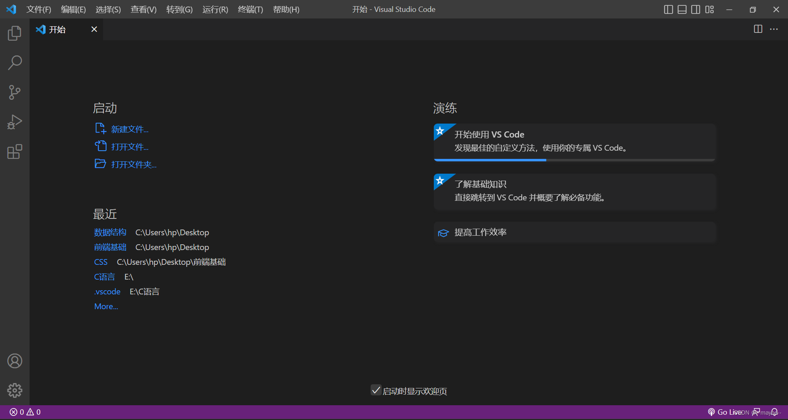
Task: Click the 演练 section heading
Action: click(x=445, y=108)
